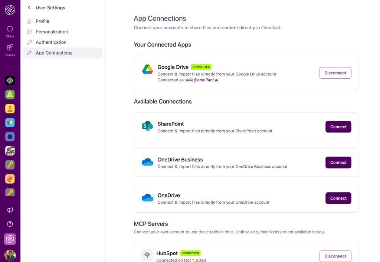Image resolution: width=380 pixels, height=262 pixels.
Task: Open the help question mark icon
Action: pos(10,224)
